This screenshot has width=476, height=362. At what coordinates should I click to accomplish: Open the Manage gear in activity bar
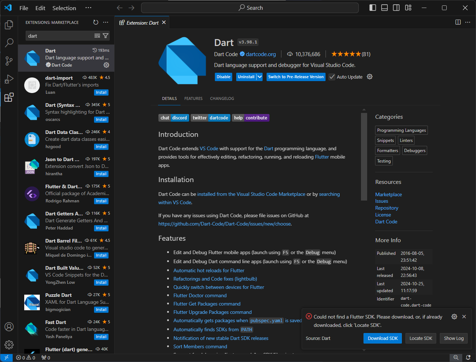coord(9,345)
